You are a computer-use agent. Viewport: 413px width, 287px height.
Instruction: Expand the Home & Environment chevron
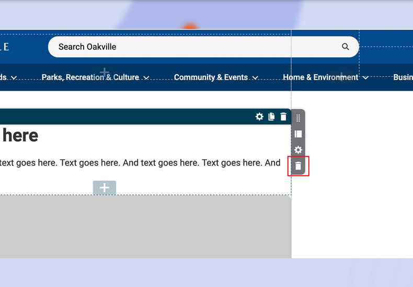point(365,78)
